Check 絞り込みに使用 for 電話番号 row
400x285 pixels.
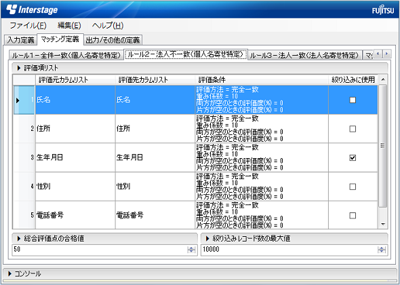[353, 216]
